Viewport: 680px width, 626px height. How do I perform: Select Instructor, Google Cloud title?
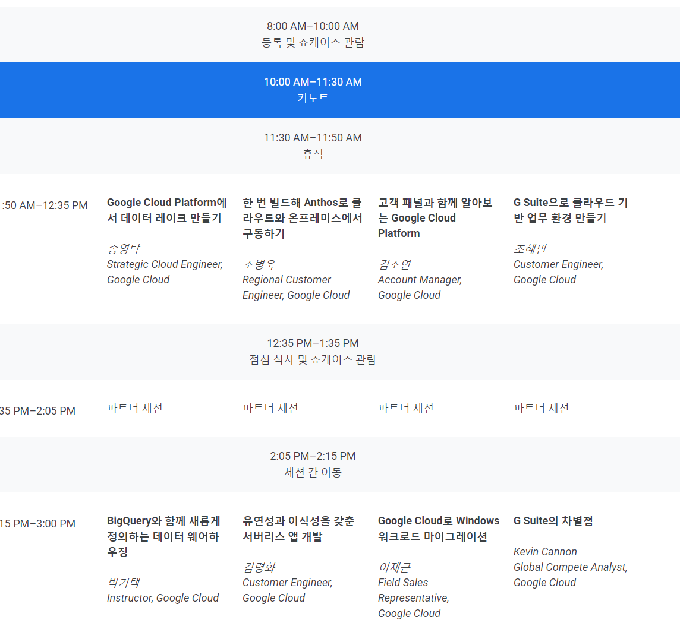[x=163, y=598]
